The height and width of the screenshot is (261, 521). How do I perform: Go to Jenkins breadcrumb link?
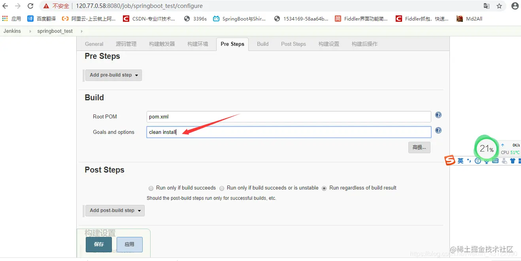[x=12, y=31]
